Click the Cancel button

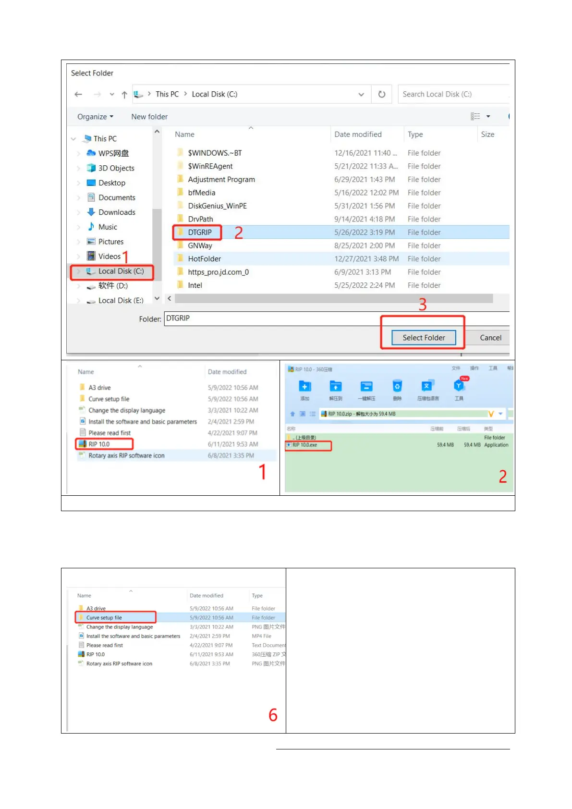click(490, 338)
